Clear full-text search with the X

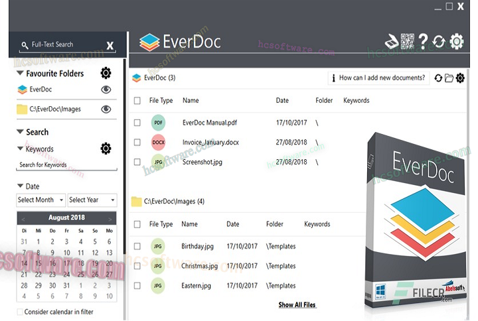(110, 46)
